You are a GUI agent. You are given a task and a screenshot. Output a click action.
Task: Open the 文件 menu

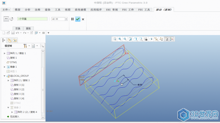[6, 10]
